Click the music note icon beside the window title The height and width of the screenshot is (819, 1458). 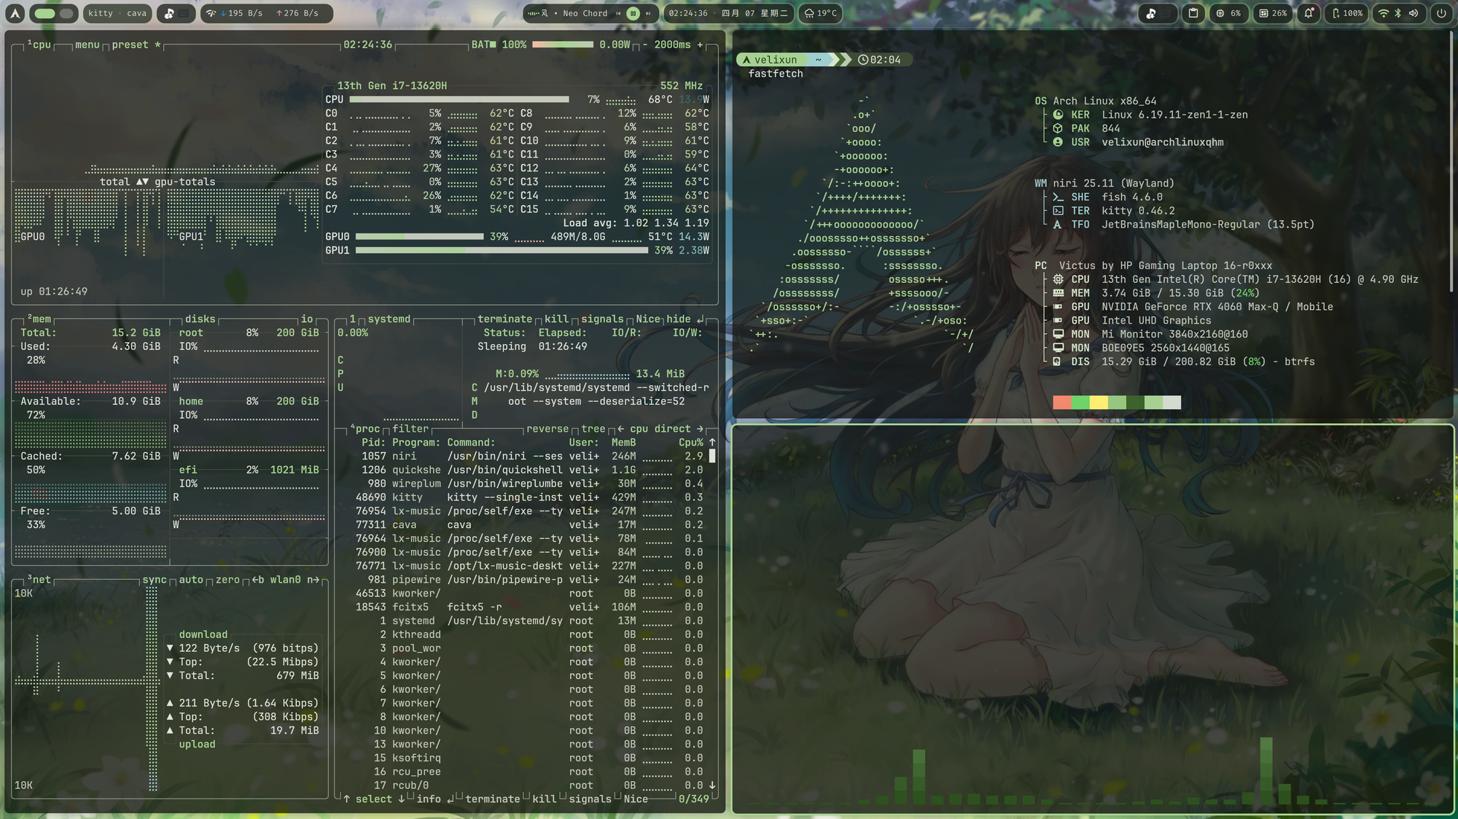pyautogui.click(x=169, y=13)
